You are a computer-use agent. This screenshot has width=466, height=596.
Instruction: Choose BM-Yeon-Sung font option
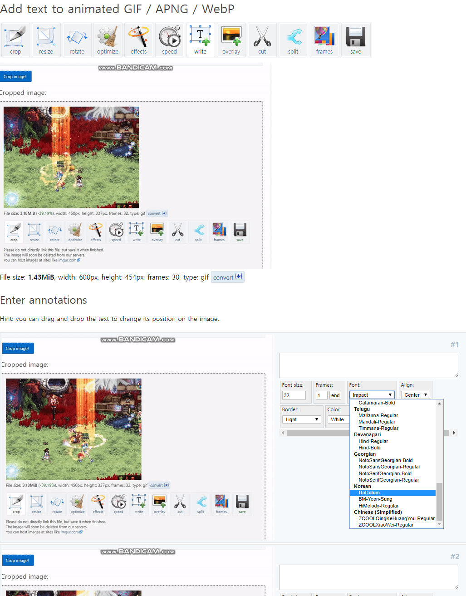(375, 499)
